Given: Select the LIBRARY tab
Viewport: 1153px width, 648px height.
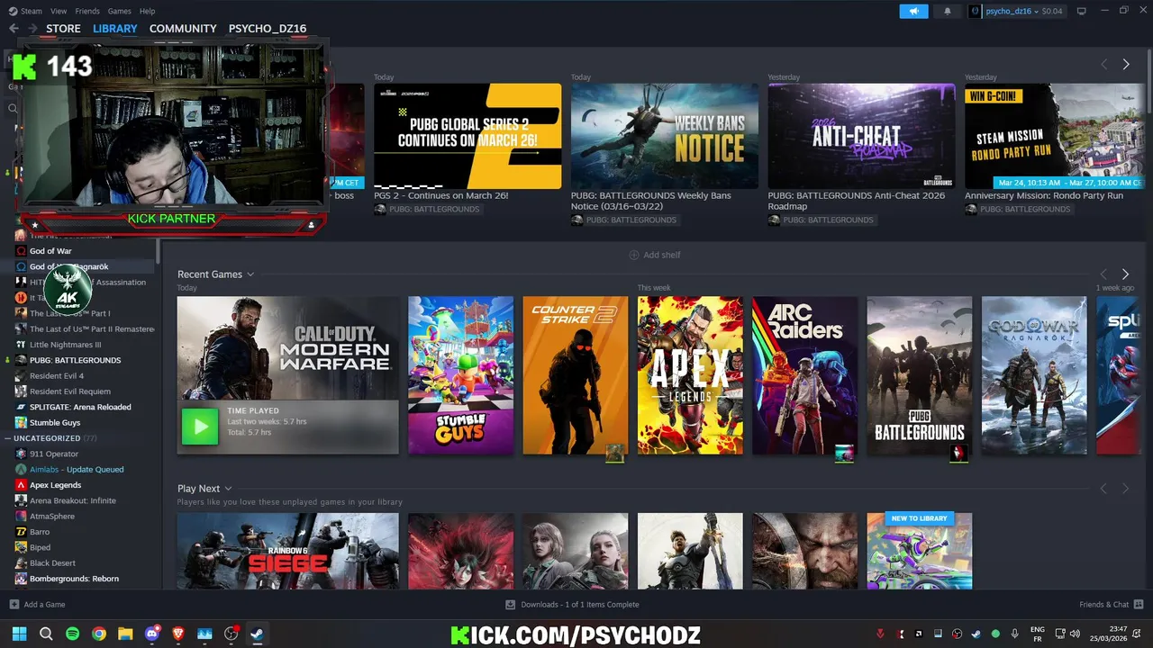Looking at the screenshot, I should (x=115, y=29).
